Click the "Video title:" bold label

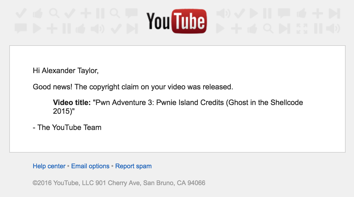72,102
